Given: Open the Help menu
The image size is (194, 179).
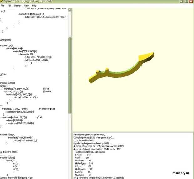Looking at the screenshot, I should 34,6.
